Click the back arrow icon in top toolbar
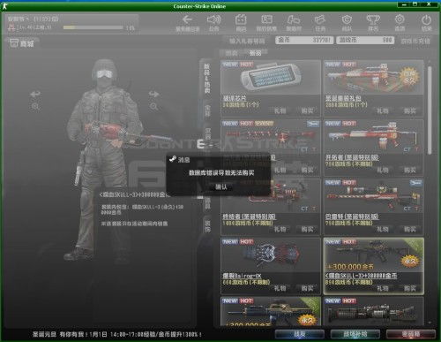The height and width of the screenshot is (342, 441). coord(187,20)
